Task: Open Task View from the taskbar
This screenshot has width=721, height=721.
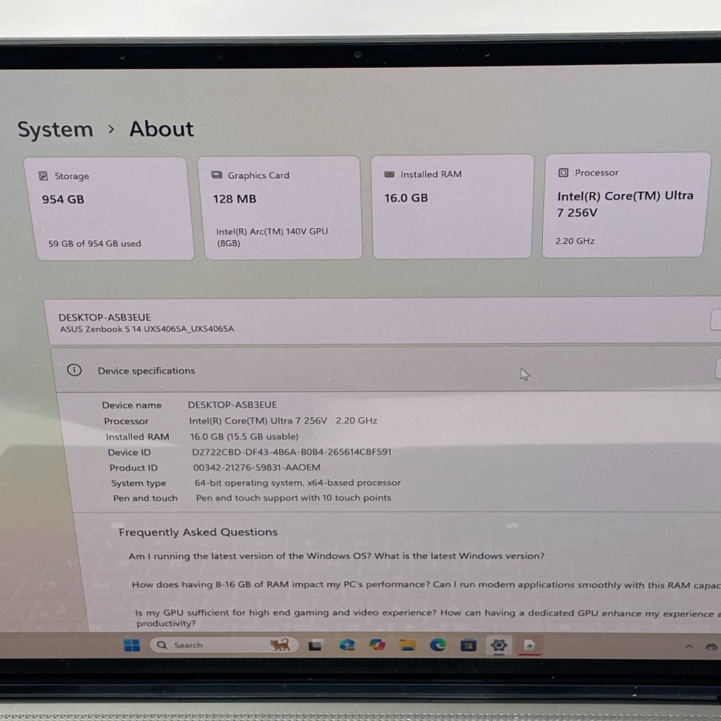Action: pyautogui.click(x=315, y=645)
